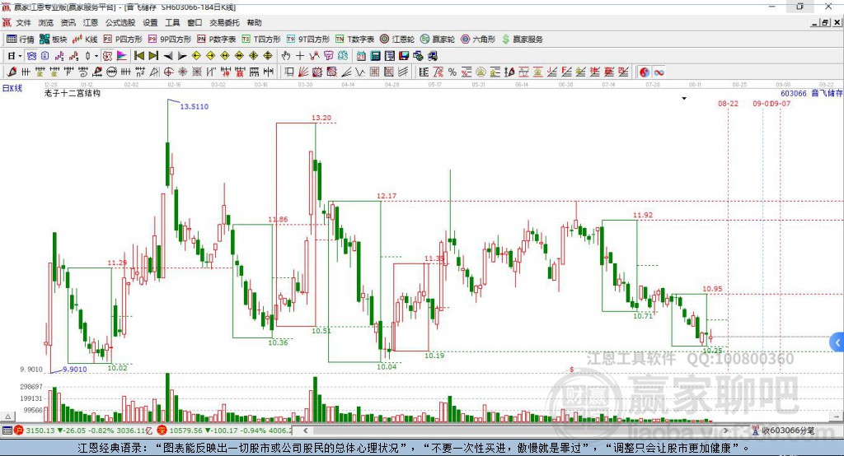Viewport: 844px width, 456px height.
Task: Toggle the pink flag icon
Action: (x=122, y=56)
